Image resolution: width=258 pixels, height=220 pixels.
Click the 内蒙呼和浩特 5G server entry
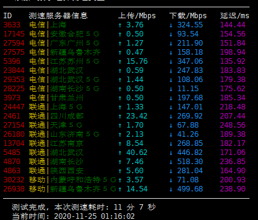point(83,180)
